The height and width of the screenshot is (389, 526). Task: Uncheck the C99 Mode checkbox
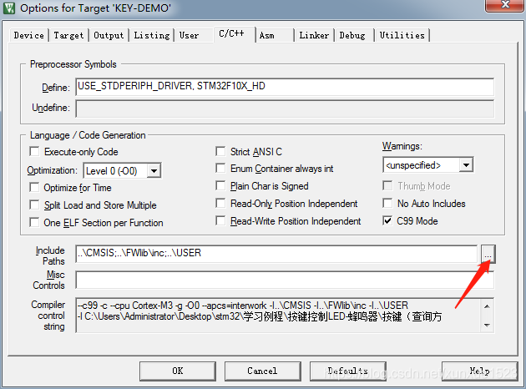(387, 220)
